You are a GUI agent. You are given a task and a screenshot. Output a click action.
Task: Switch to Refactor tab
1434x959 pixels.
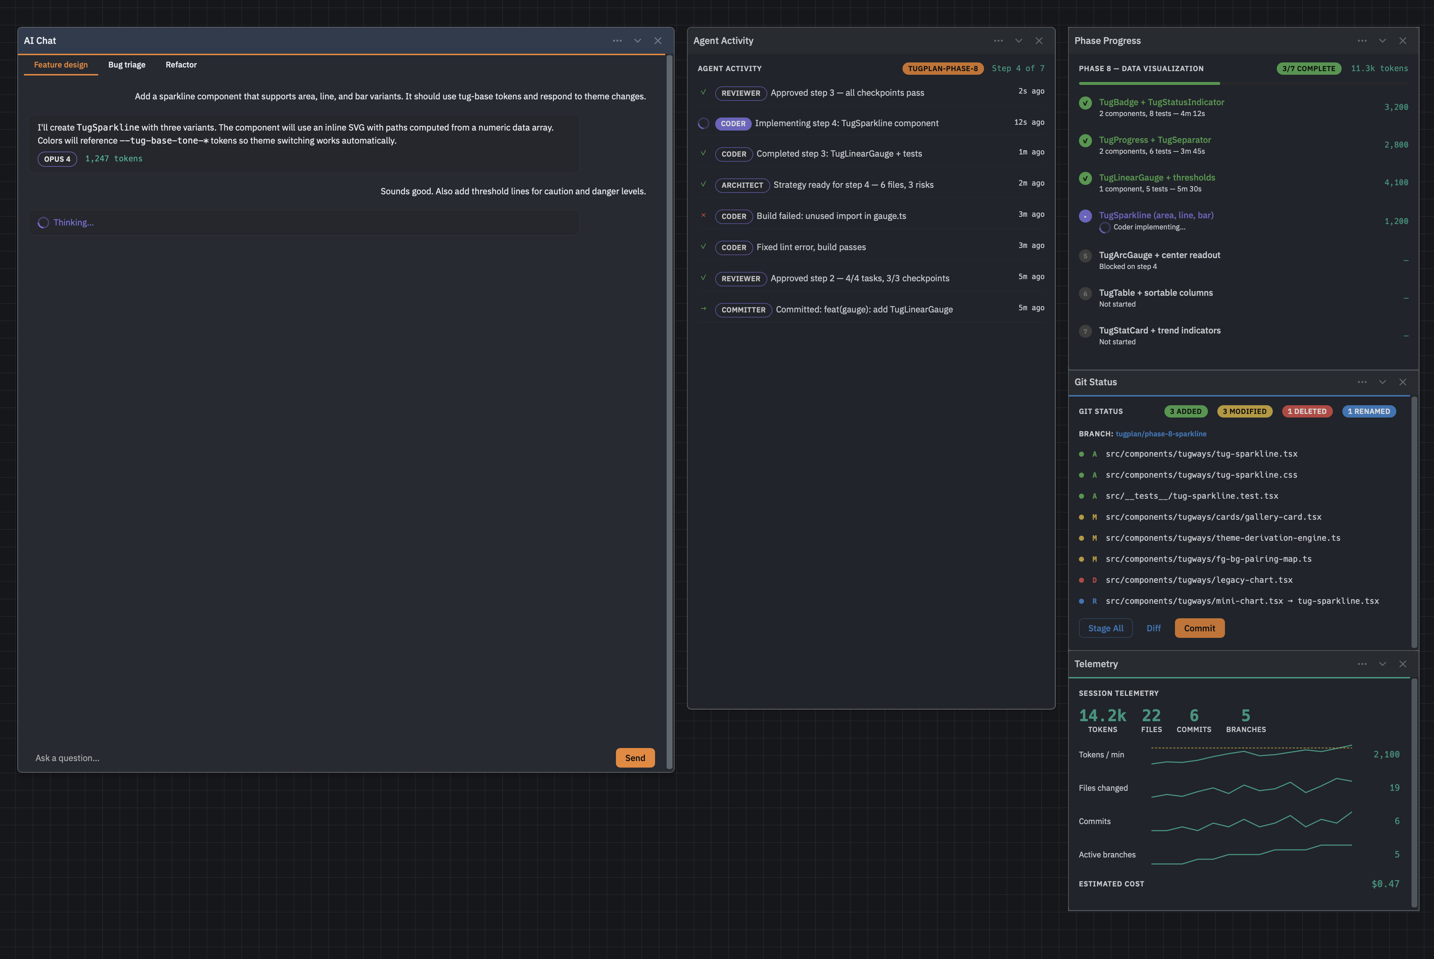[181, 65]
